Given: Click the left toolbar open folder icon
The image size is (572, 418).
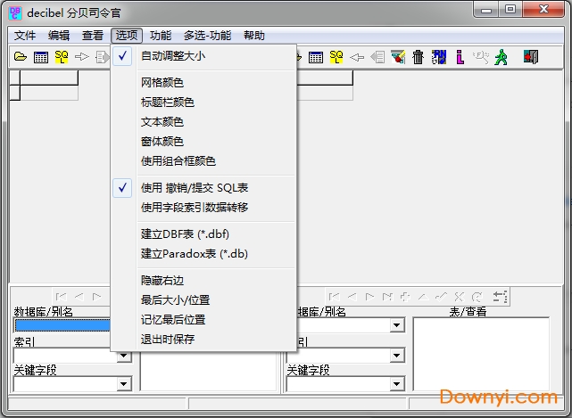Looking at the screenshot, I should tap(21, 57).
